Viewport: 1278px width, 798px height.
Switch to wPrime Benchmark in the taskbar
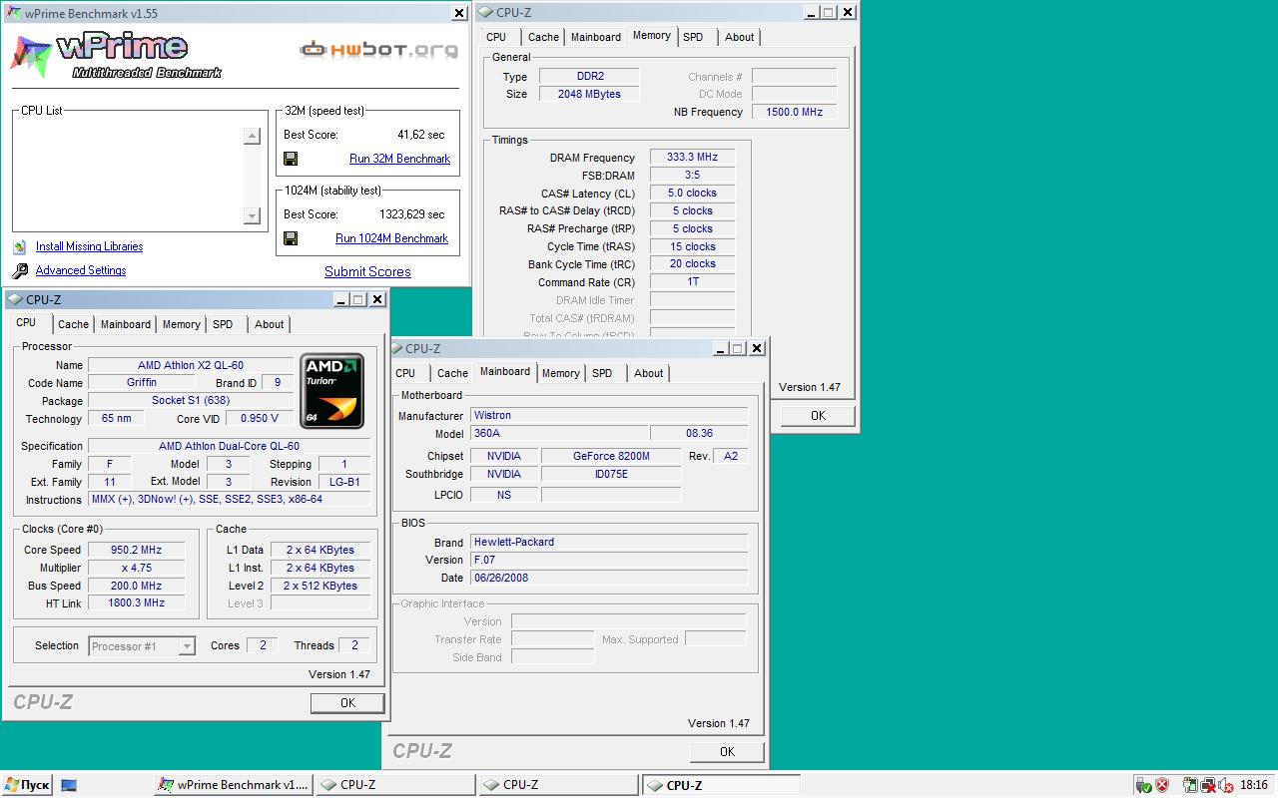tap(234, 785)
